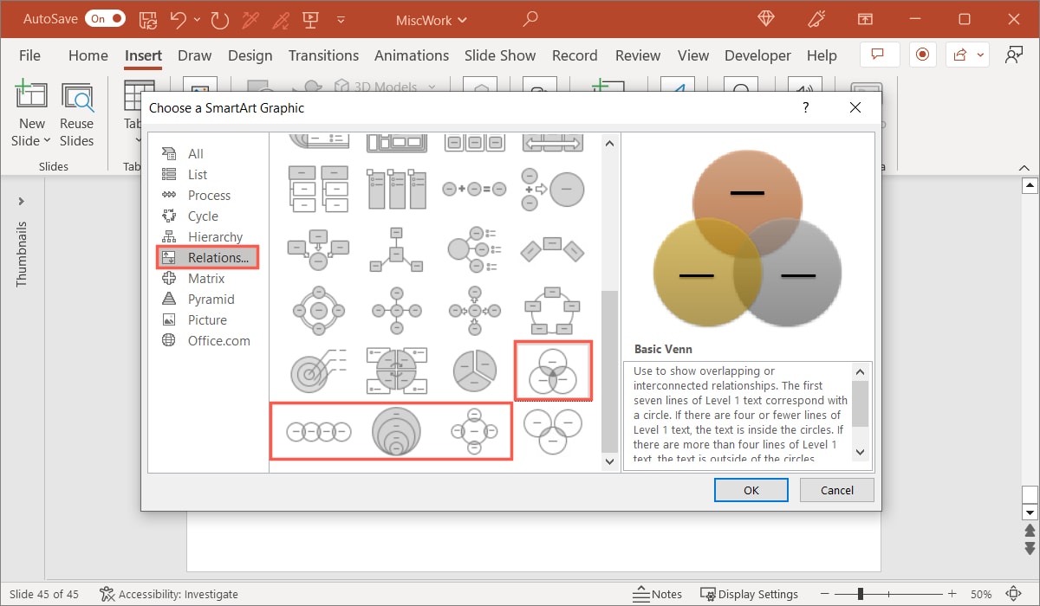Click the Undo icon
This screenshot has height=606, width=1040.
180,18
